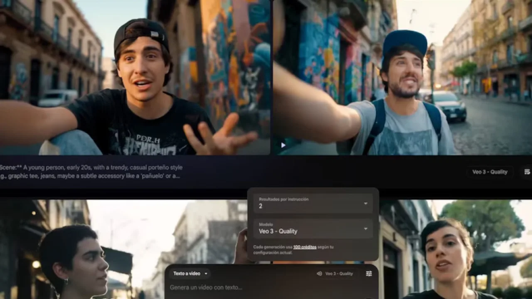Click the Veo 3 - Quality badge above settings panel
Image resolution: width=532 pixels, height=299 pixels.
pos(490,172)
